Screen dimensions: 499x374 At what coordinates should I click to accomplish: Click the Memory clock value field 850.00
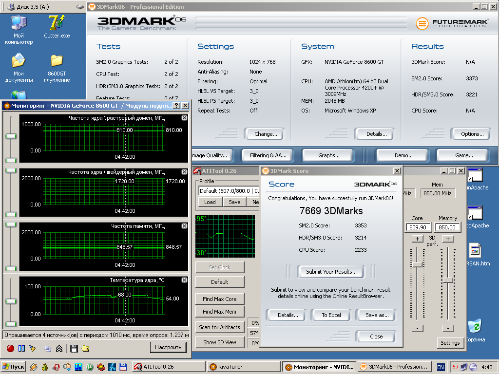click(447, 227)
